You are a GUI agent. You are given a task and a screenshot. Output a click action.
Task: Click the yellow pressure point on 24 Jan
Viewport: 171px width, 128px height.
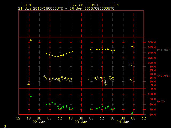coord(132,46)
